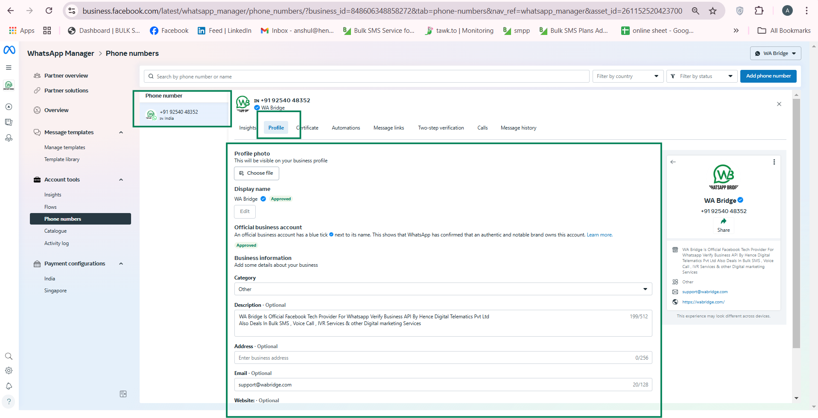818x418 pixels.
Task: Open the search magnifier in left rail
Action: tap(9, 356)
